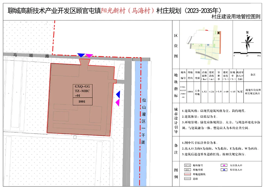Click the magenta pedestrian triangle east of parcel
264x190 pixels.
pyautogui.click(x=118, y=103)
